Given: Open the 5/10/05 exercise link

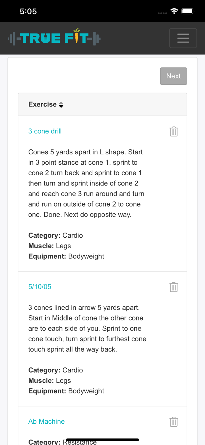Looking at the screenshot, I should tap(40, 287).
